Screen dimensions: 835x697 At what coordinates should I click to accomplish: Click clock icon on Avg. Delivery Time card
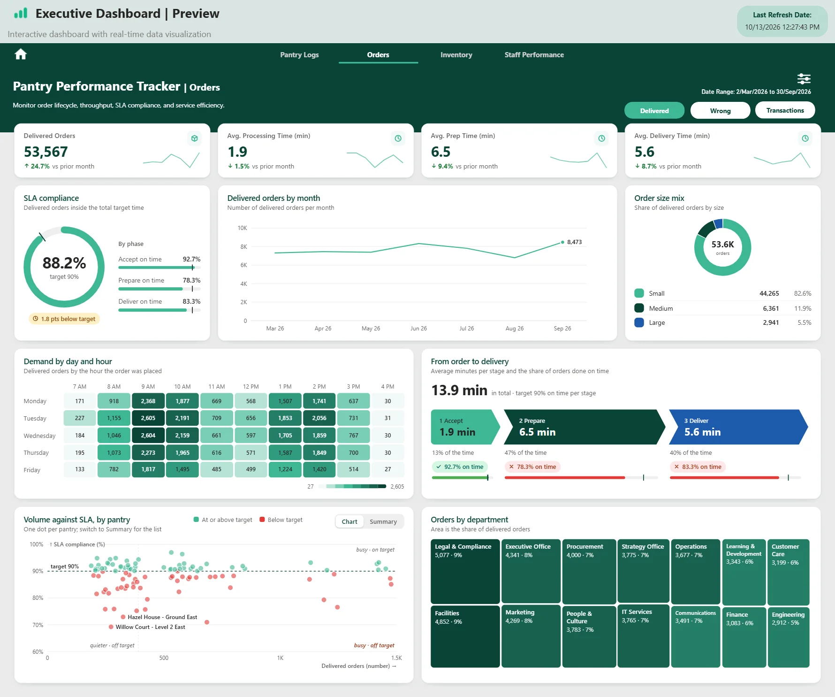point(805,138)
